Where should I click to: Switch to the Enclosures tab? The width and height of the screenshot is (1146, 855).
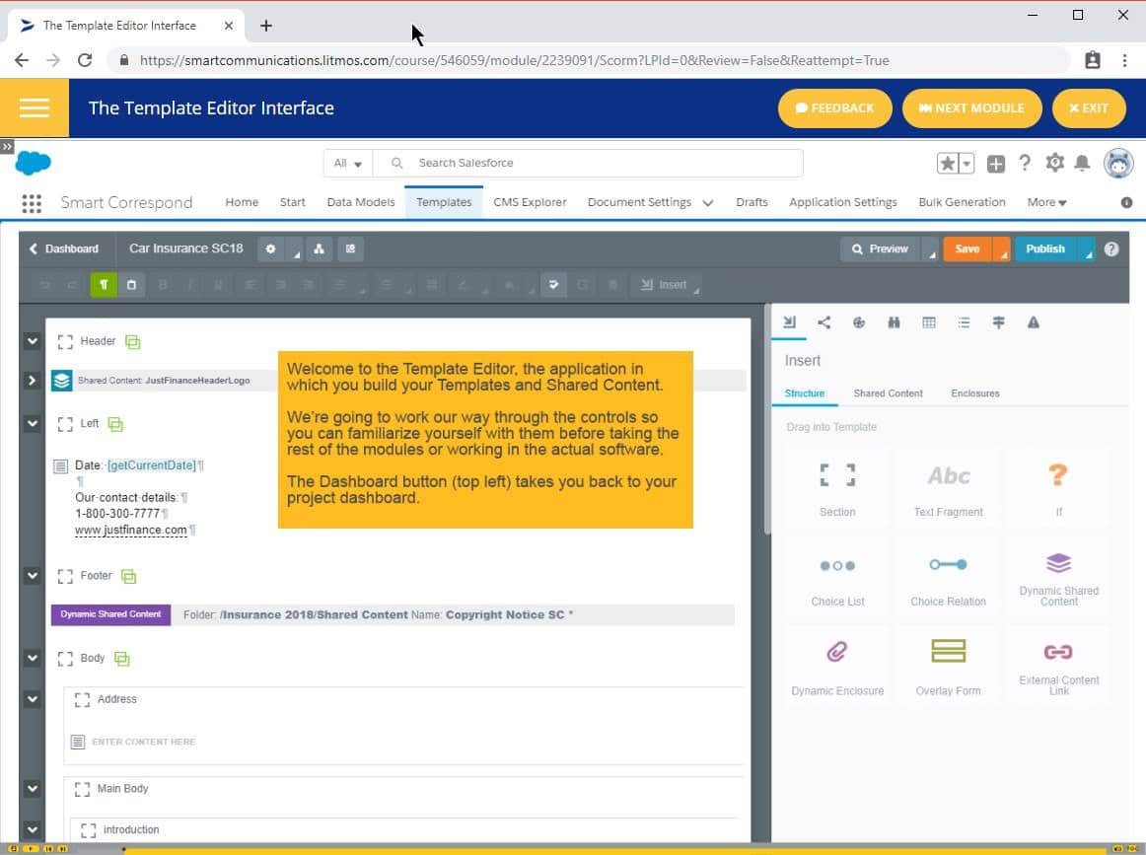tap(975, 393)
